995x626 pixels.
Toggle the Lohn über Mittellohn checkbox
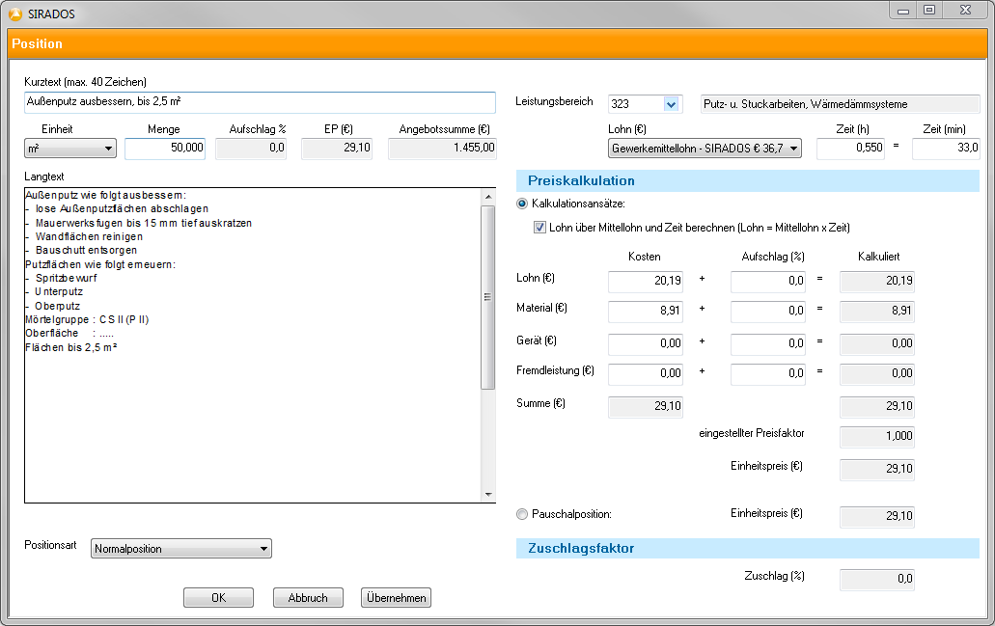pyautogui.click(x=540, y=228)
